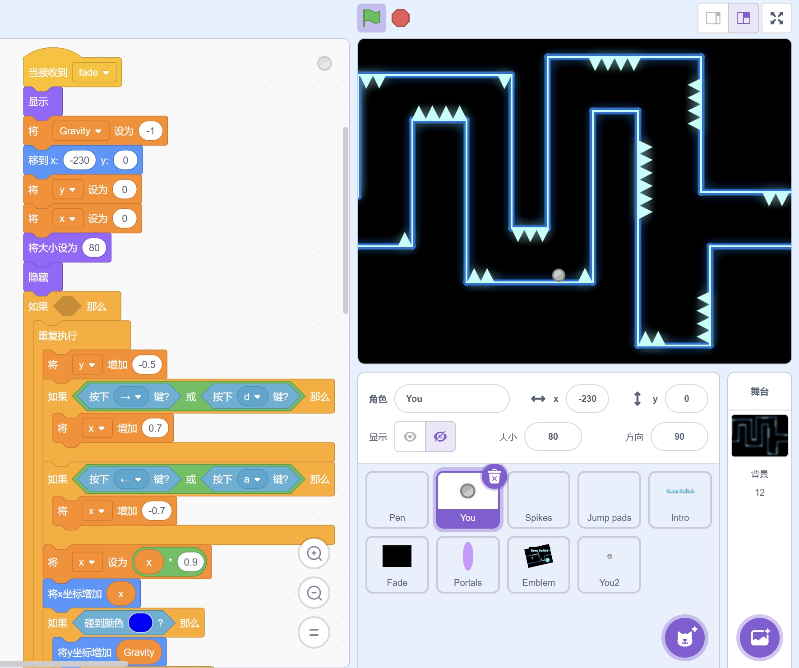
Task: Click the blue touching-color swatch
Action: click(140, 623)
